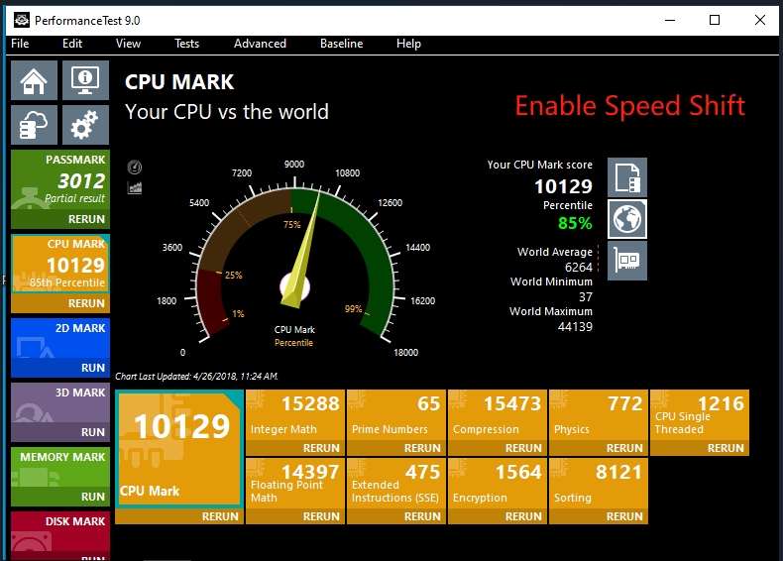
Task: Rerun the Compression test
Action: (523, 448)
